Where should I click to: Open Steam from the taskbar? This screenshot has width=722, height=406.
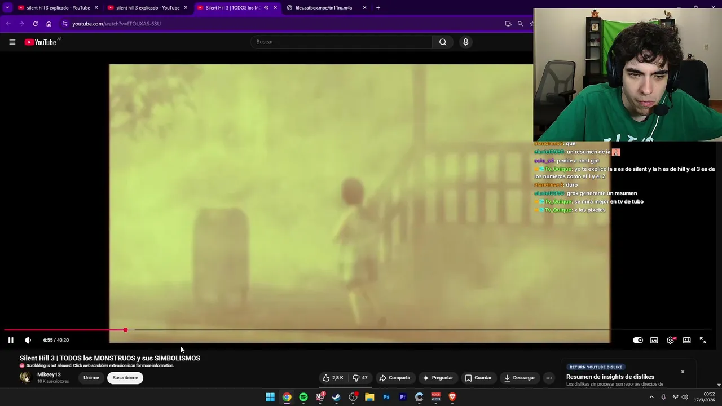336,397
